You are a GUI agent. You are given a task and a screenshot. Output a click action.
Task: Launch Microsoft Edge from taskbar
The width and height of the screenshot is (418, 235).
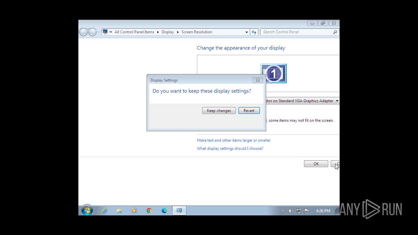click(164, 211)
